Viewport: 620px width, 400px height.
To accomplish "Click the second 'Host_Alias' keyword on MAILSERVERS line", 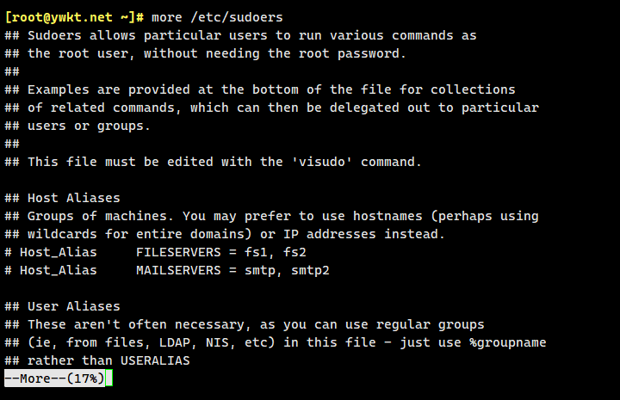I will (59, 270).
